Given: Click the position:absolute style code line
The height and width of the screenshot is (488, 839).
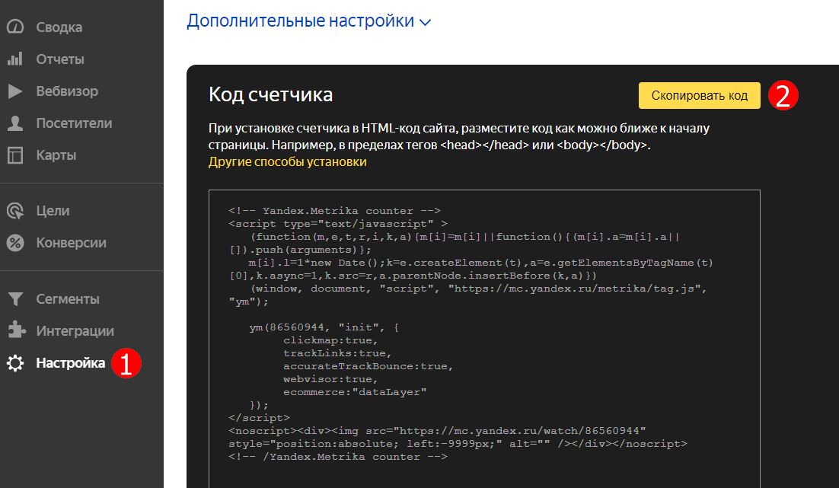Looking at the screenshot, I should (458, 444).
